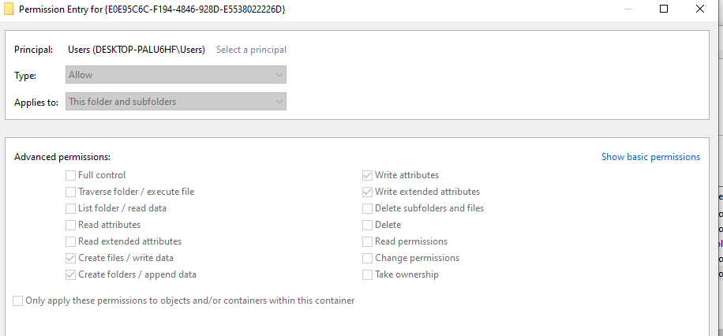Check Only apply these permissions within container

[x=18, y=301]
